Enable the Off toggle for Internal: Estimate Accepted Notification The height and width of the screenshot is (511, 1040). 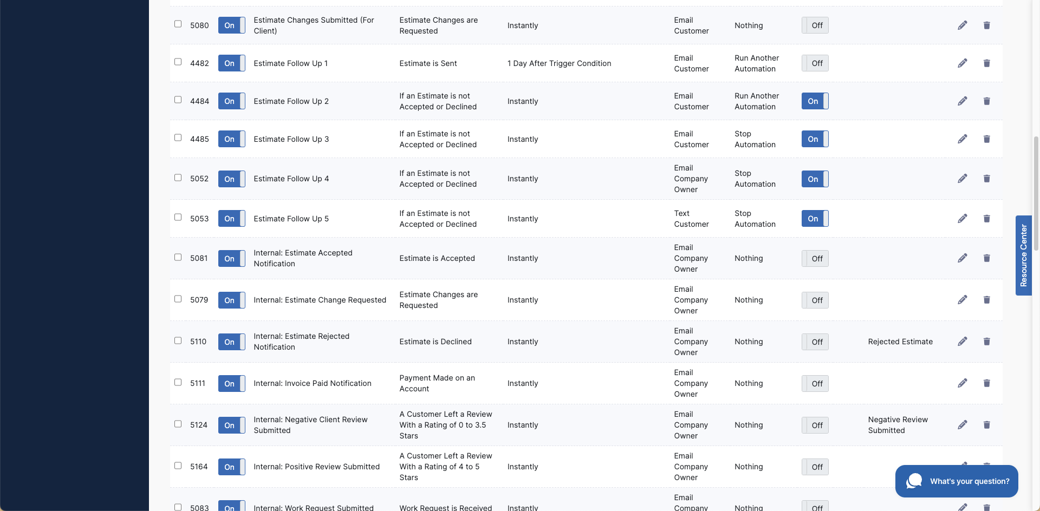point(815,259)
